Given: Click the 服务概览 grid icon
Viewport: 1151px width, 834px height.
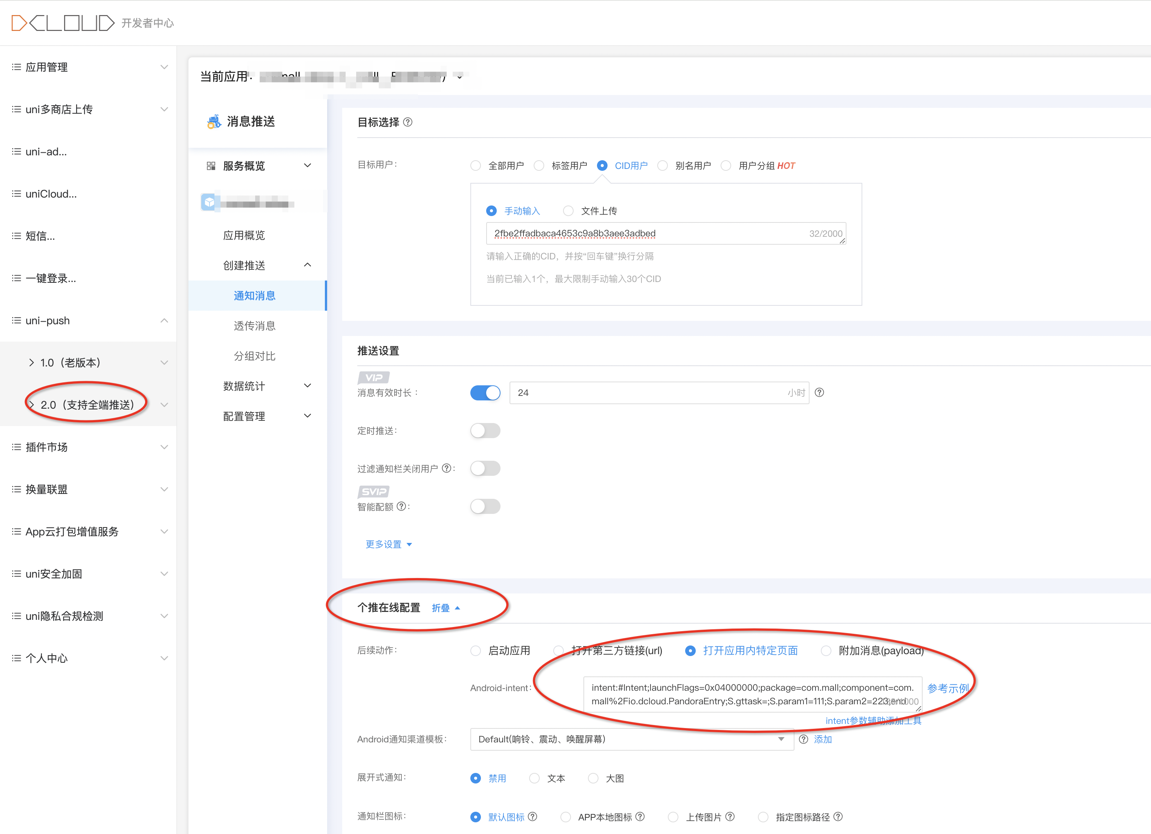Looking at the screenshot, I should [211, 166].
